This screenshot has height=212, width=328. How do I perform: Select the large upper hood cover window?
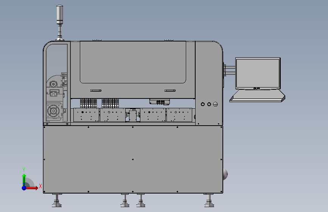pos(133,62)
